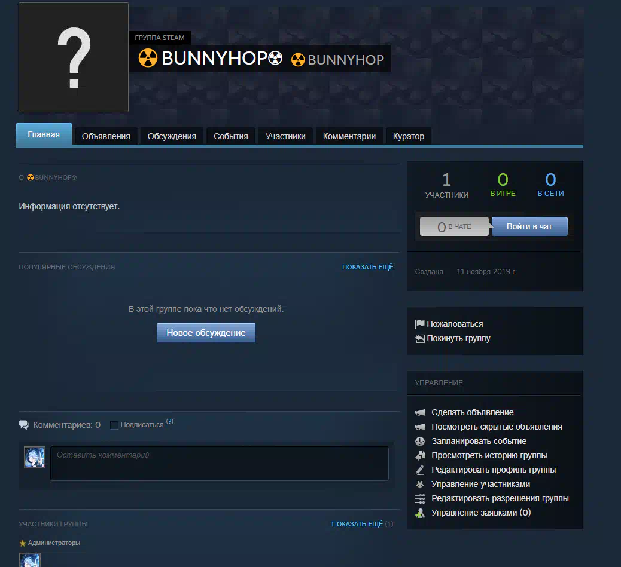Click Покинуть группу link

pyautogui.click(x=458, y=338)
